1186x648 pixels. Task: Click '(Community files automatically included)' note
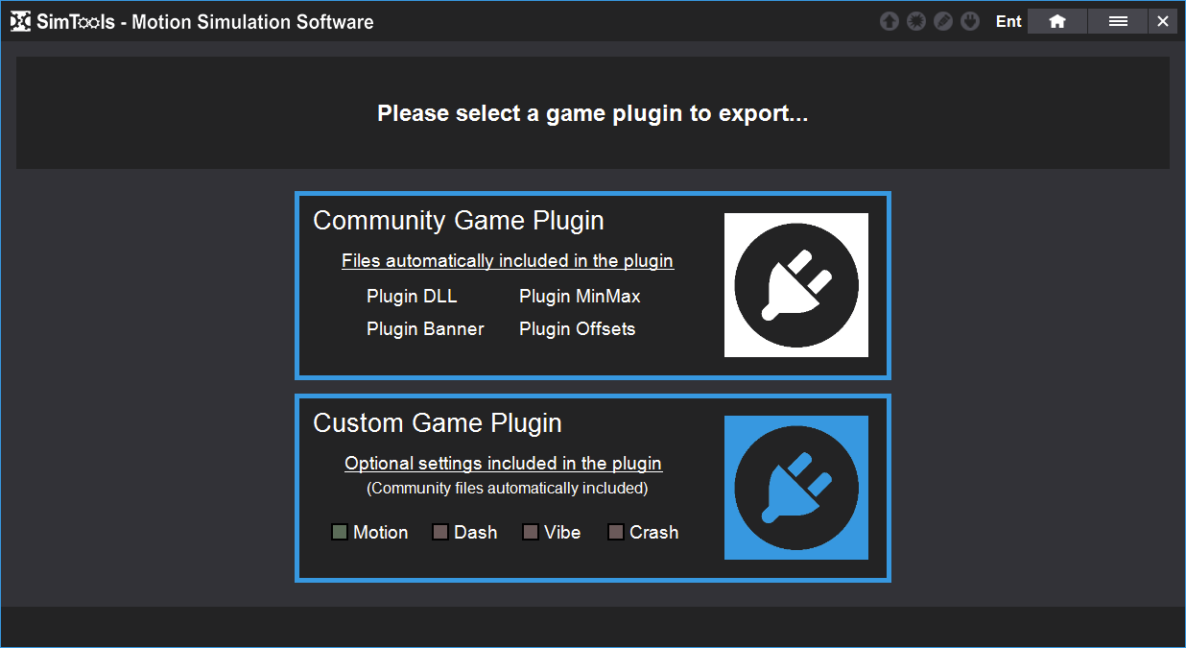(x=508, y=489)
